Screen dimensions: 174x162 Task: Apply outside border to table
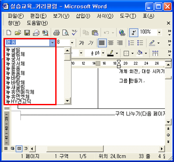coord(126,53)
